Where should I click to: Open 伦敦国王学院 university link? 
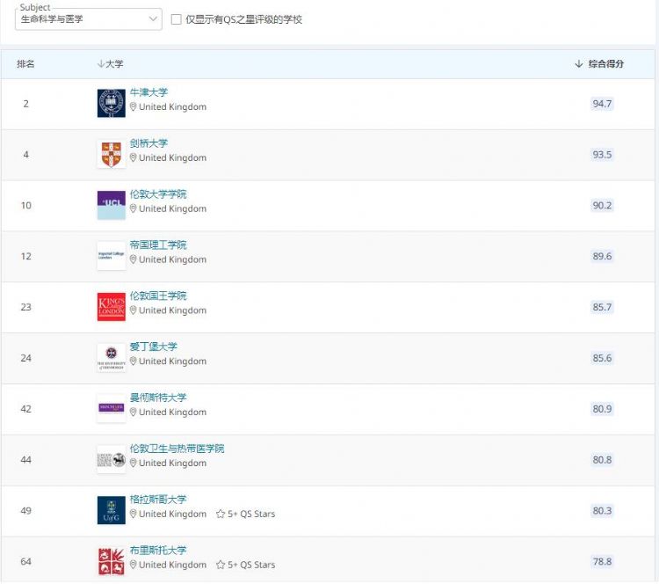coord(158,296)
